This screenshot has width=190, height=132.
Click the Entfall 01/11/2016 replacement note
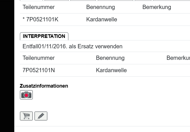[72, 46]
